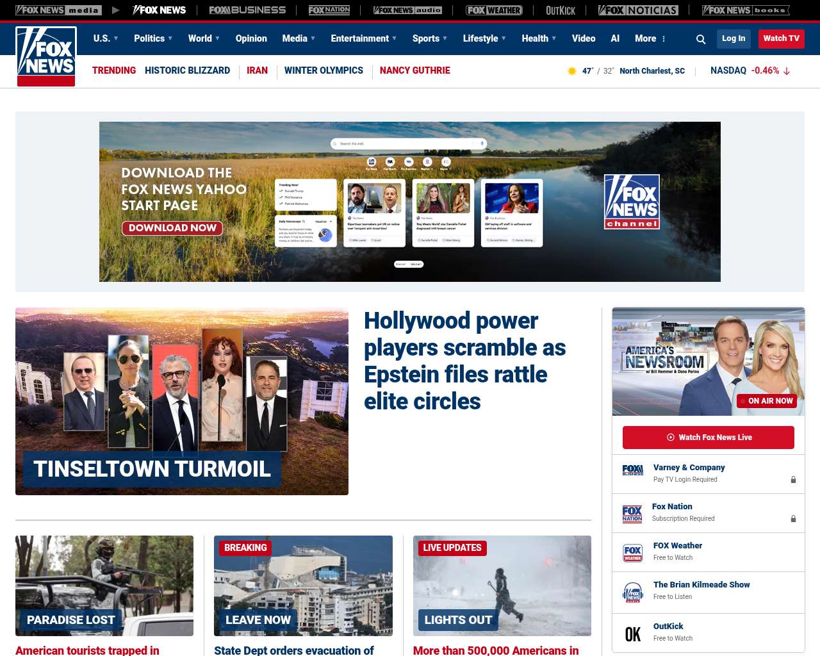Open the Fox Nation logo in top bar

pyautogui.click(x=329, y=10)
